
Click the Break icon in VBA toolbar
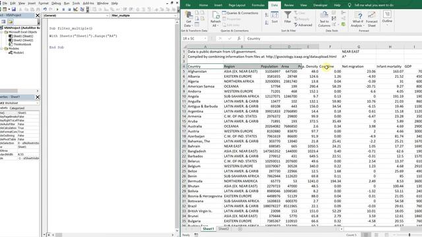63,9
